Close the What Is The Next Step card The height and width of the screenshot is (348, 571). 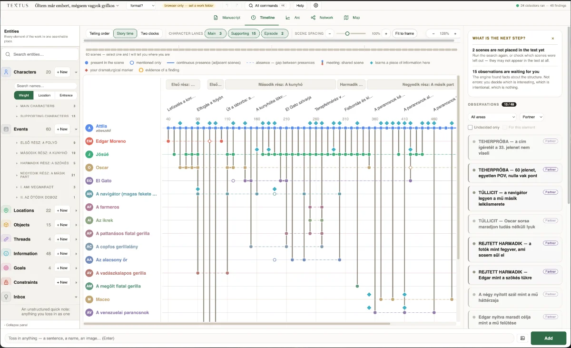[553, 38]
